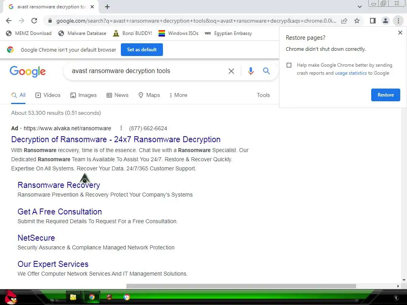Open the Angry Birds start button
The image size is (407, 305).
pyautogui.click(x=11, y=297)
